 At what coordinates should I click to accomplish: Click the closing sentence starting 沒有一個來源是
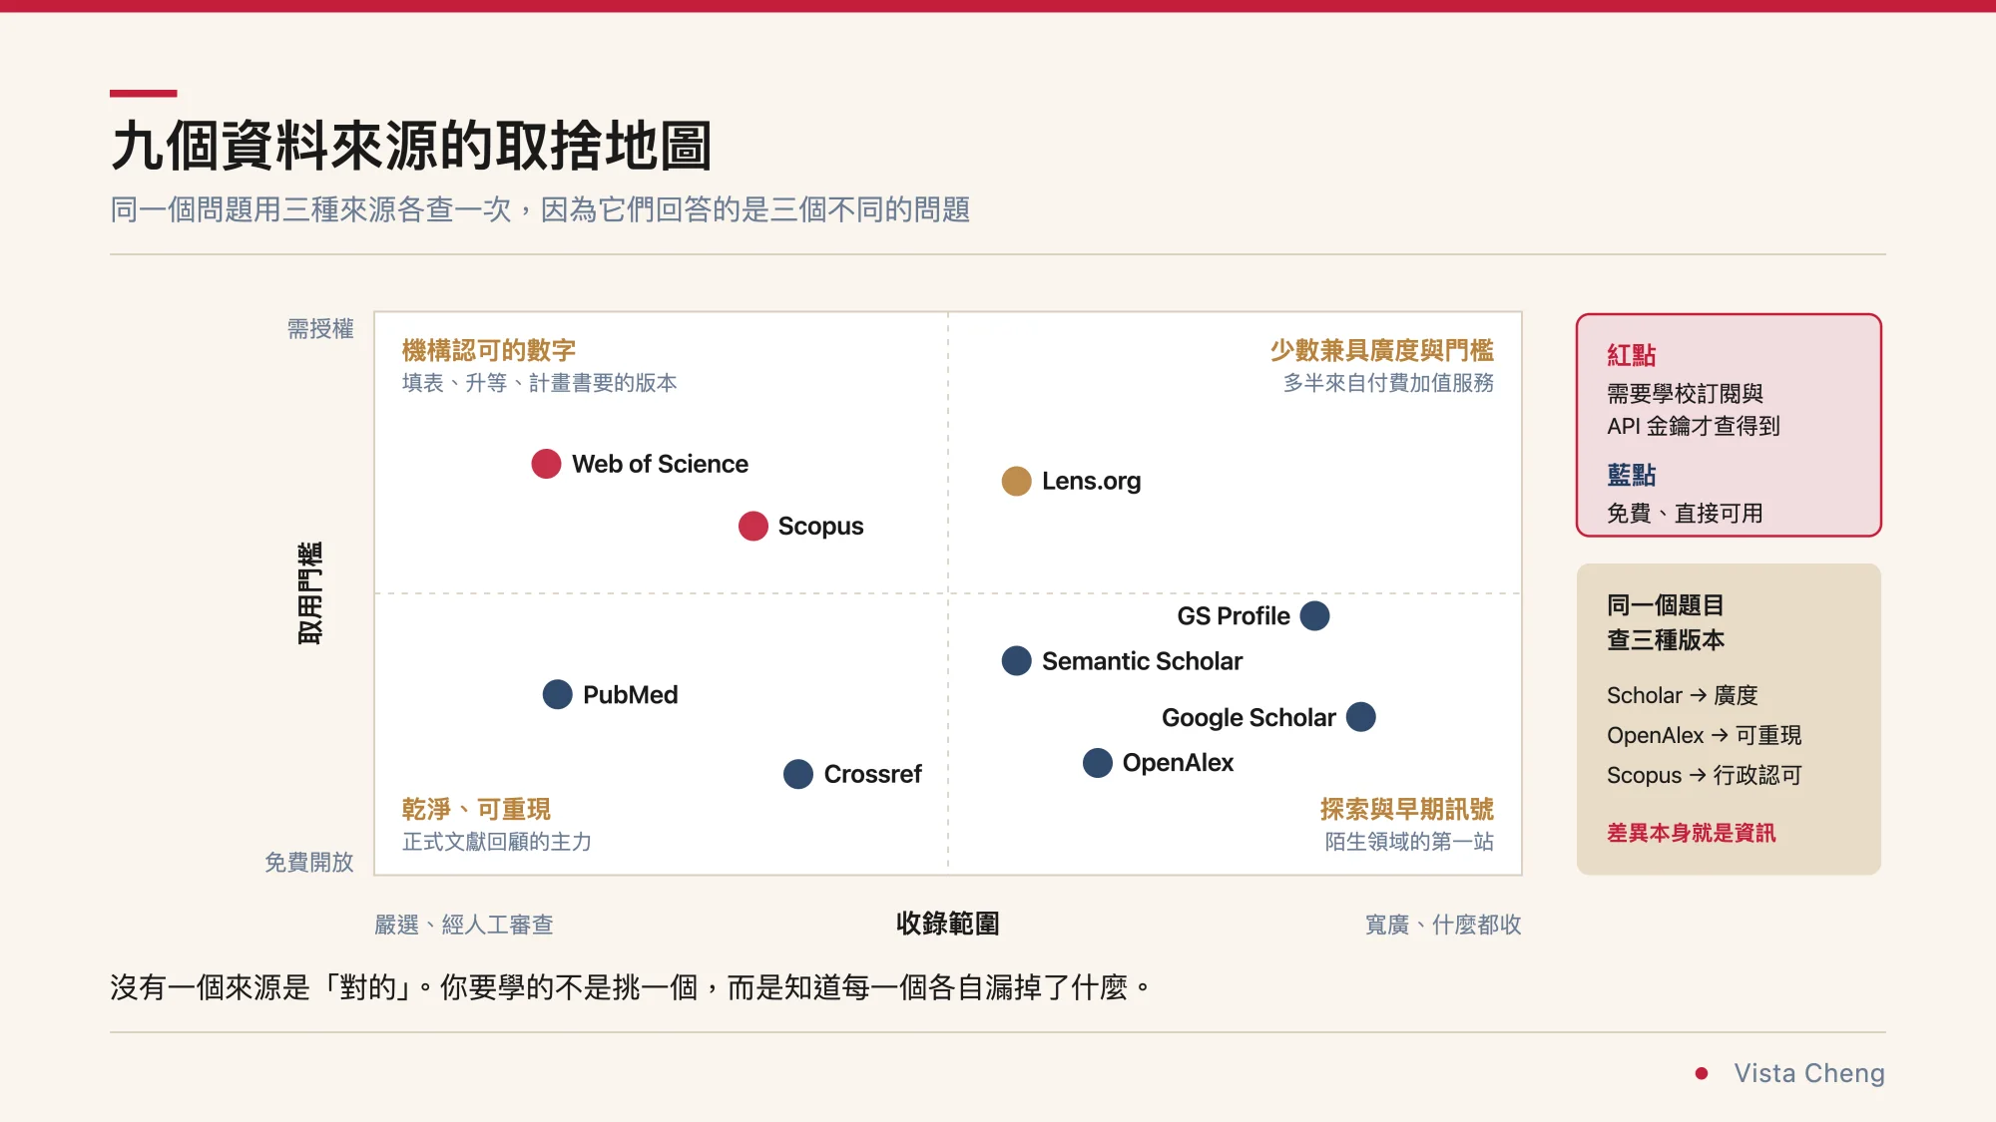630,987
